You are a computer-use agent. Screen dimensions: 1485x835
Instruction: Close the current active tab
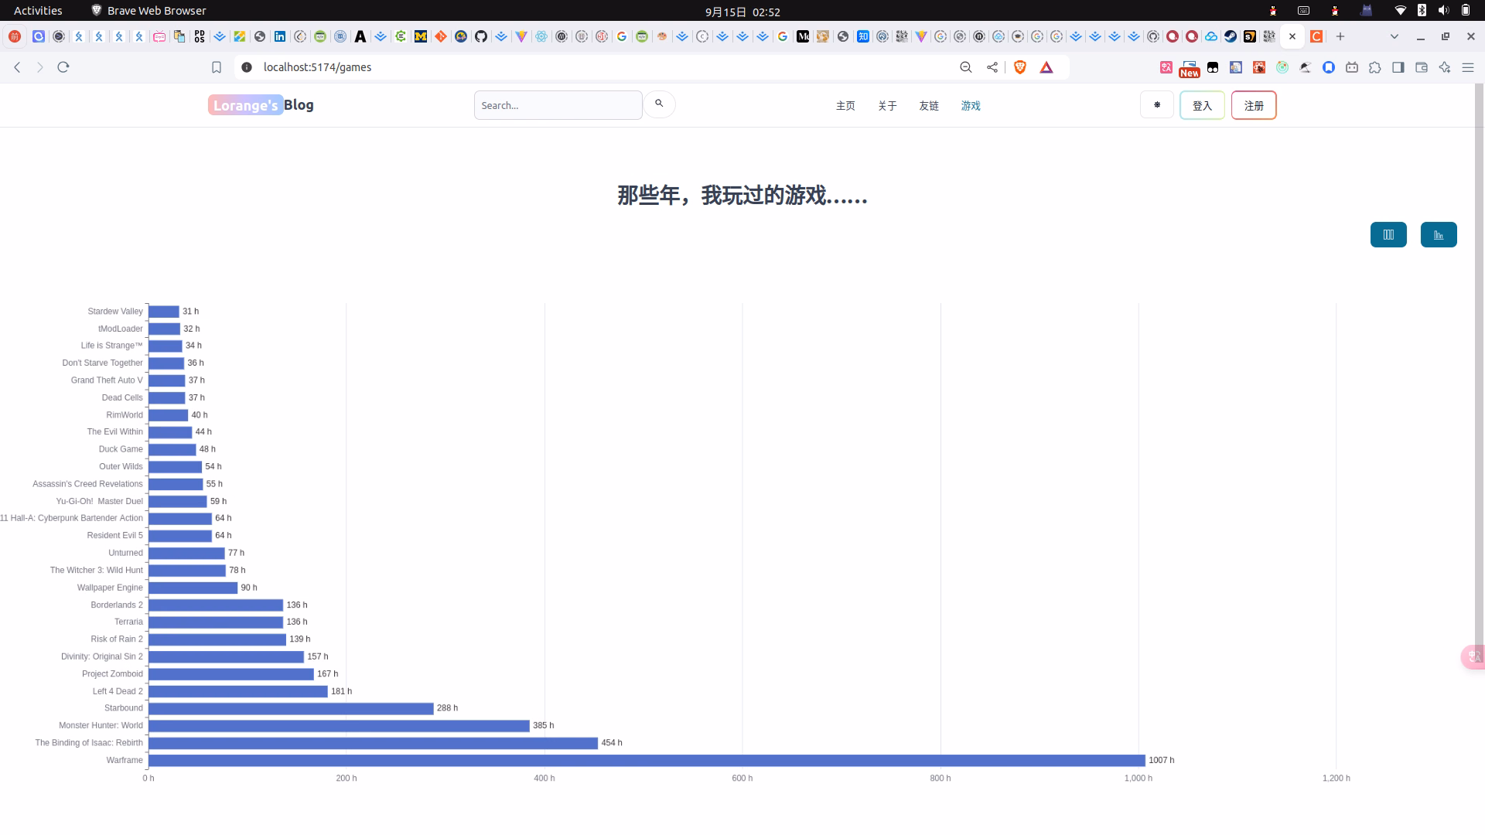1292,36
